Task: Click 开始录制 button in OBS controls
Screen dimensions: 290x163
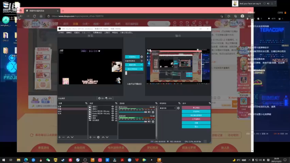Action: coord(196,112)
